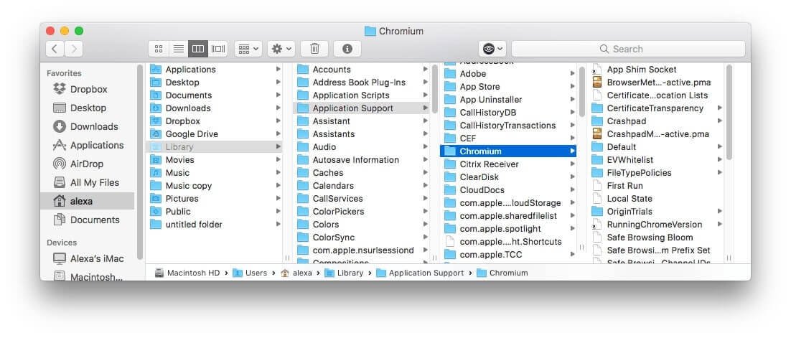Viewport: 791px width, 338px height.
Task: Select Desktop in the Favorites sidebar
Action: [x=88, y=108]
